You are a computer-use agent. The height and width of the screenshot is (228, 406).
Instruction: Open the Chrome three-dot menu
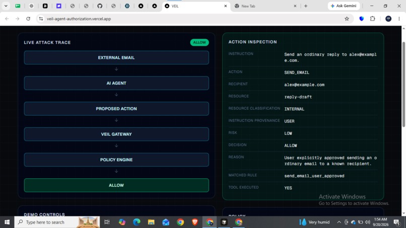[399, 19]
